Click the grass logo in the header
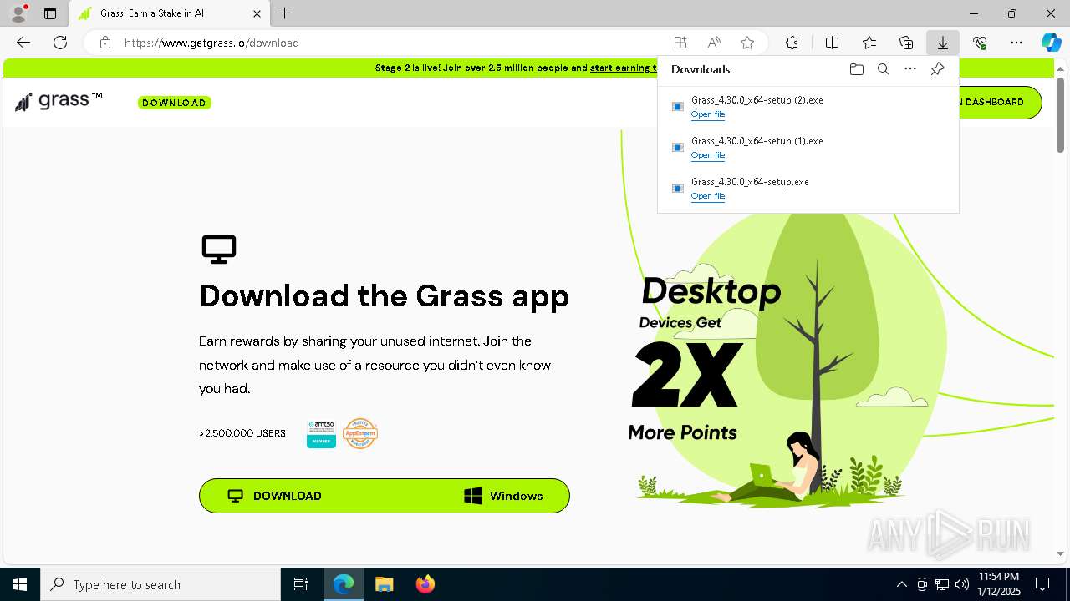The image size is (1070, 601). (x=59, y=102)
